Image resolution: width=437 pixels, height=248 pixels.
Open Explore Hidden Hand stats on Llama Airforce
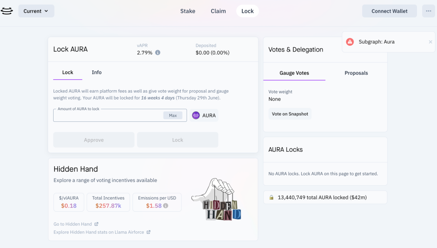(99, 232)
